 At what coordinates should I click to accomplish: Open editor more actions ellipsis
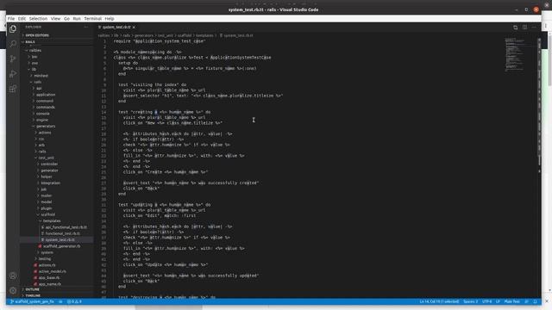point(534,27)
